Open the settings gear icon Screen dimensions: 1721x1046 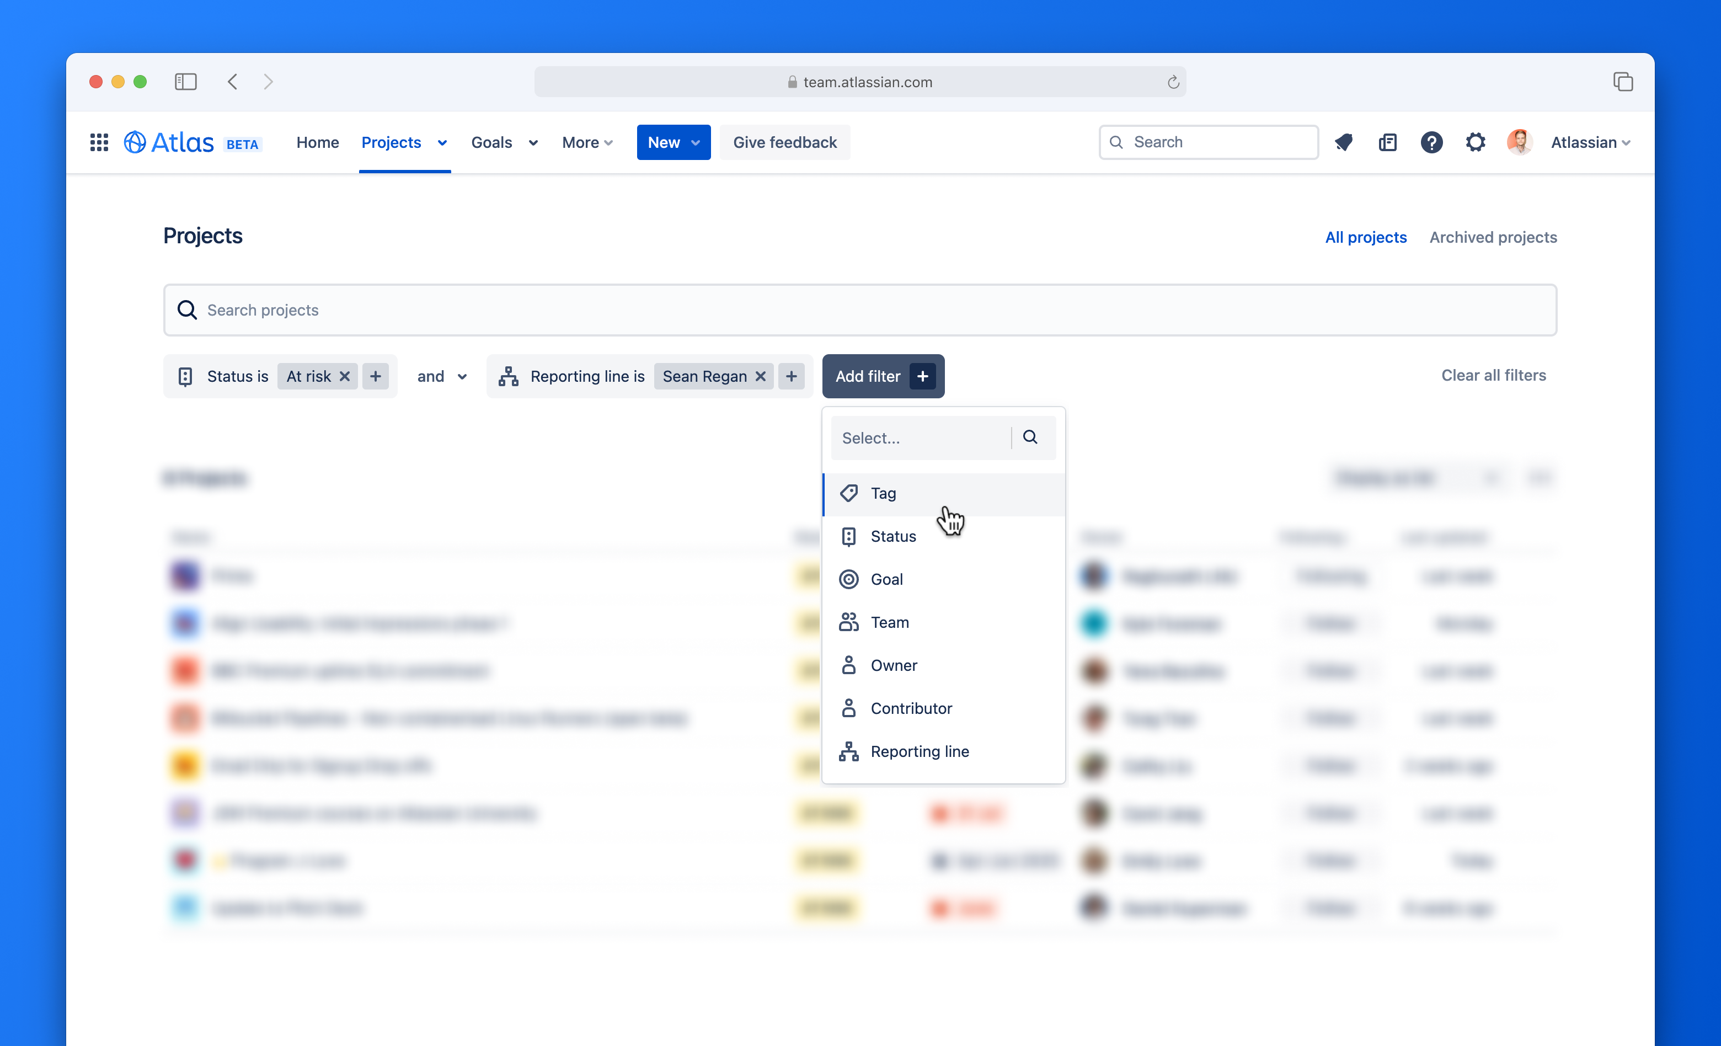pyautogui.click(x=1475, y=142)
